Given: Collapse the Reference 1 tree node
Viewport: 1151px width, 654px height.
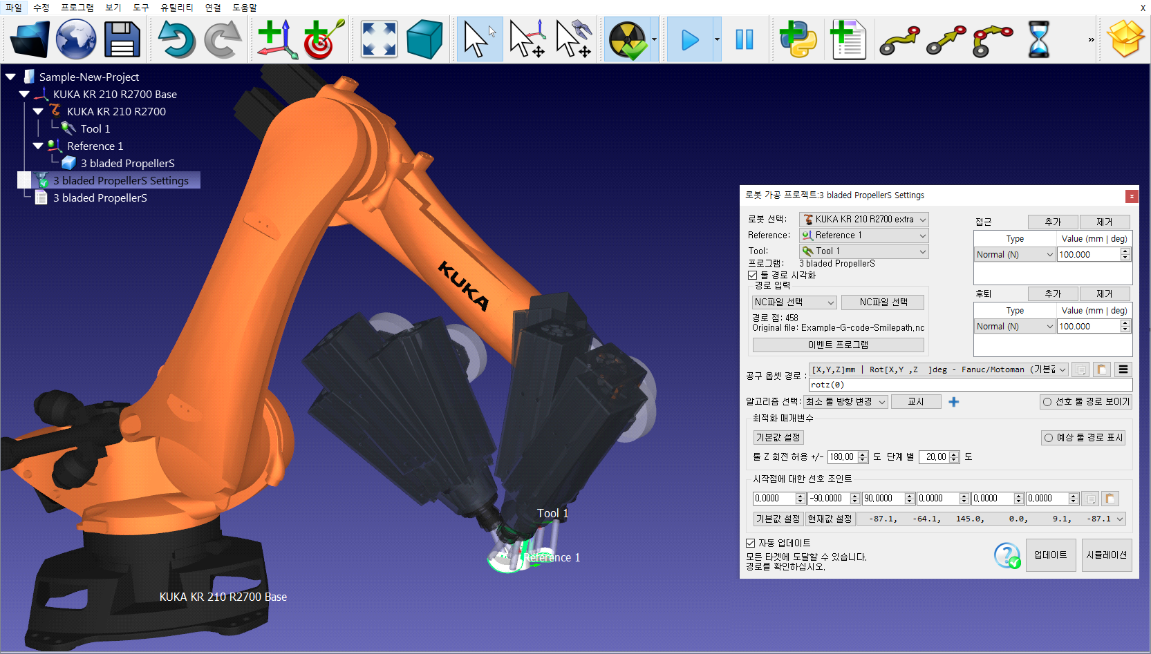Looking at the screenshot, I should [38, 146].
